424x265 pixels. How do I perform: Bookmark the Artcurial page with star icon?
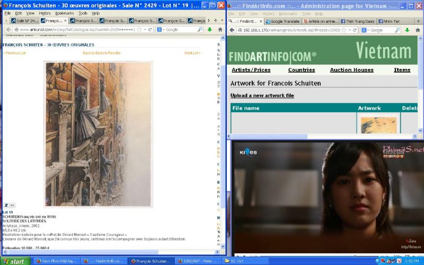coord(139,30)
